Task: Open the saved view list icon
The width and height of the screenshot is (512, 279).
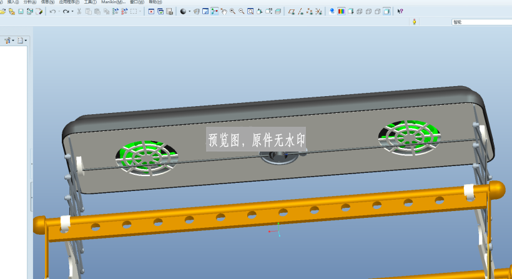Action: pyautogui.click(x=268, y=11)
